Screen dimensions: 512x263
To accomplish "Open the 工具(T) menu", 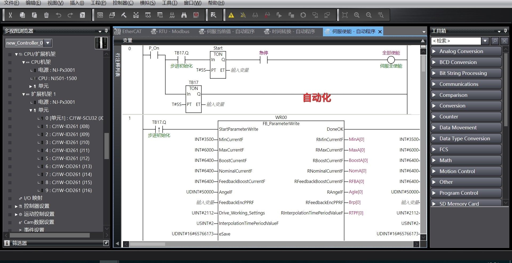I will pos(170,3).
